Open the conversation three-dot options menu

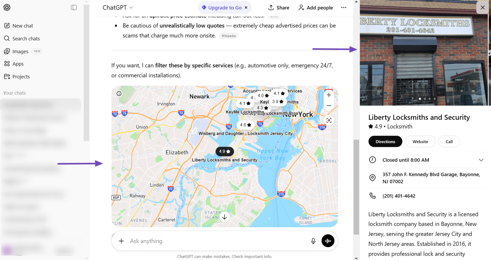click(344, 7)
